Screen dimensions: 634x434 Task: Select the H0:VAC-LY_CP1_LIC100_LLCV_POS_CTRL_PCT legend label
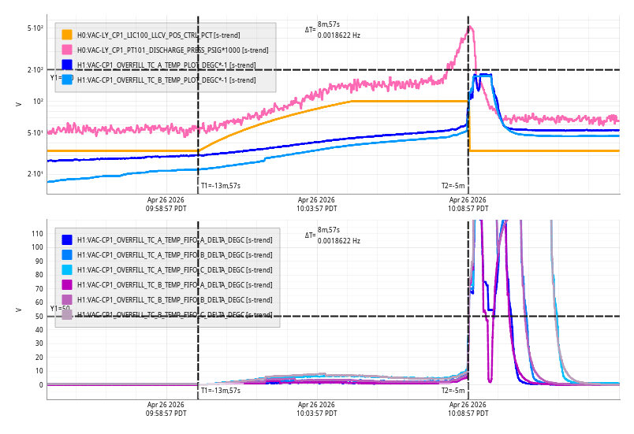(158, 35)
